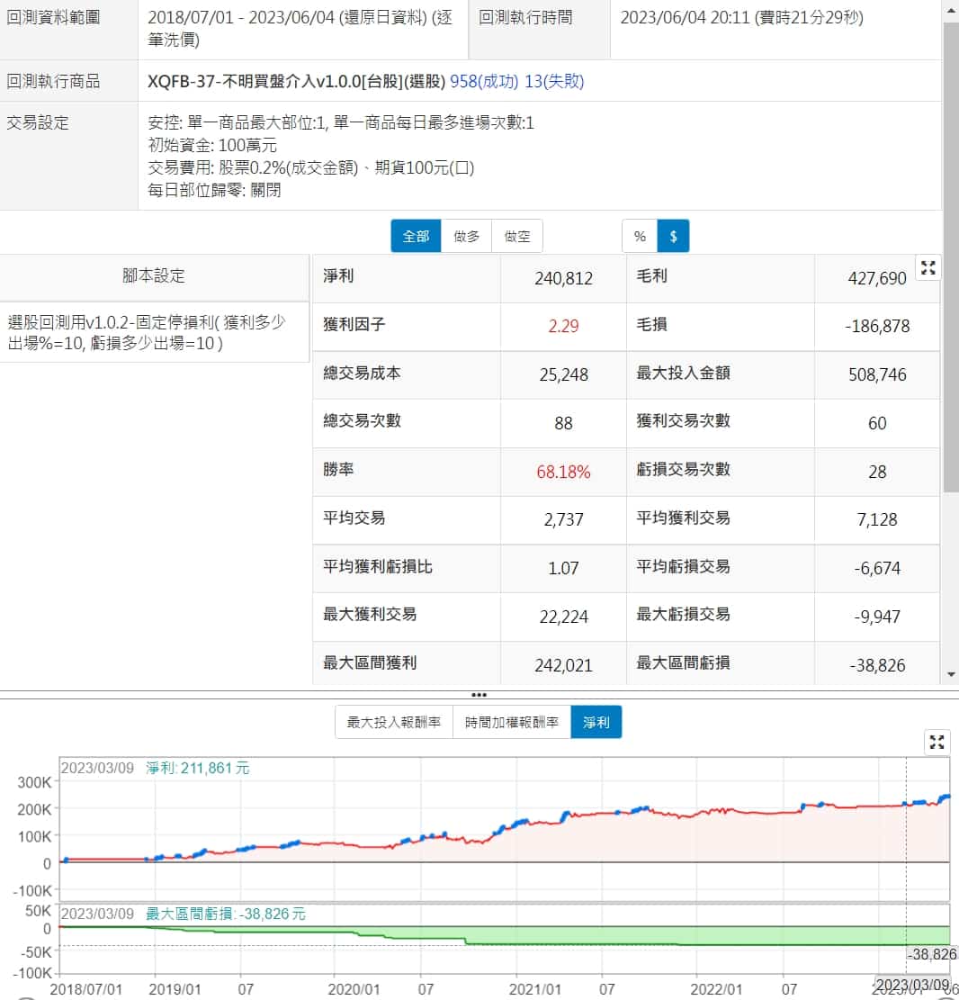959x1000 pixels.
Task: Expand the net profit chart to fullscreen
Action: pyautogui.click(x=937, y=742)
